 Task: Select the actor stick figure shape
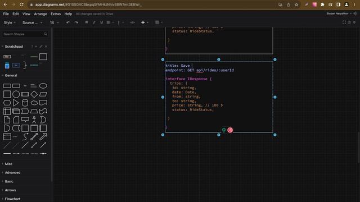[x=34, y=120]
